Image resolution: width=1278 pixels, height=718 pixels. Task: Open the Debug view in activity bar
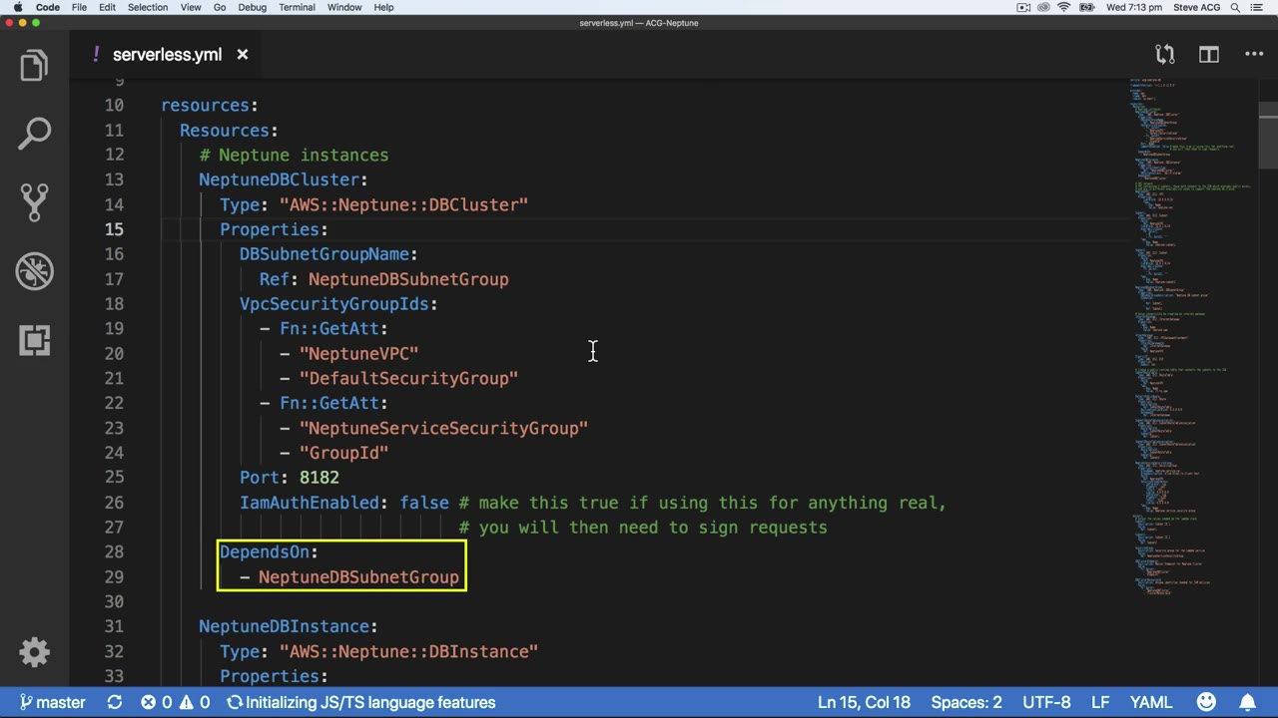coord(34,270)
